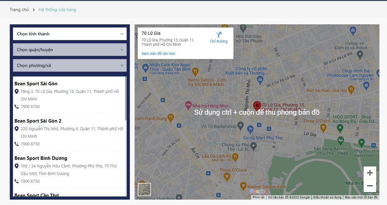
Task: Click phone number 1900 6750 under Bean Sport Sài Gòn
Action: pos(30,106)
